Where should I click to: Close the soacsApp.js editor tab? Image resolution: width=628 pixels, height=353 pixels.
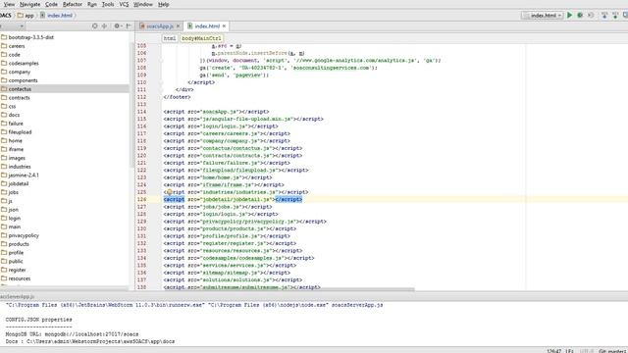point(179,26)
